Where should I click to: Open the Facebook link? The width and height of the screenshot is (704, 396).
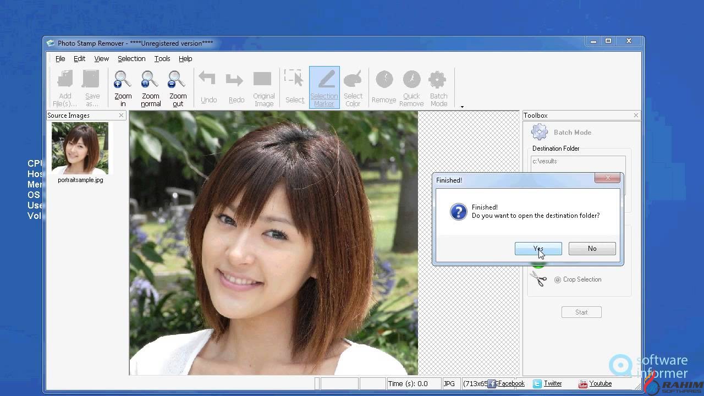pos(511,383)
